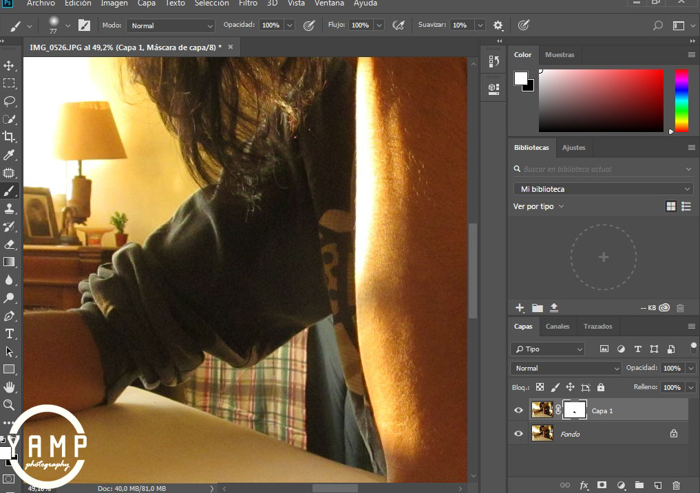The height and width of the screenshot is (493, 700).
Task: Open the Filtro menu
Action: click(248, 3)
